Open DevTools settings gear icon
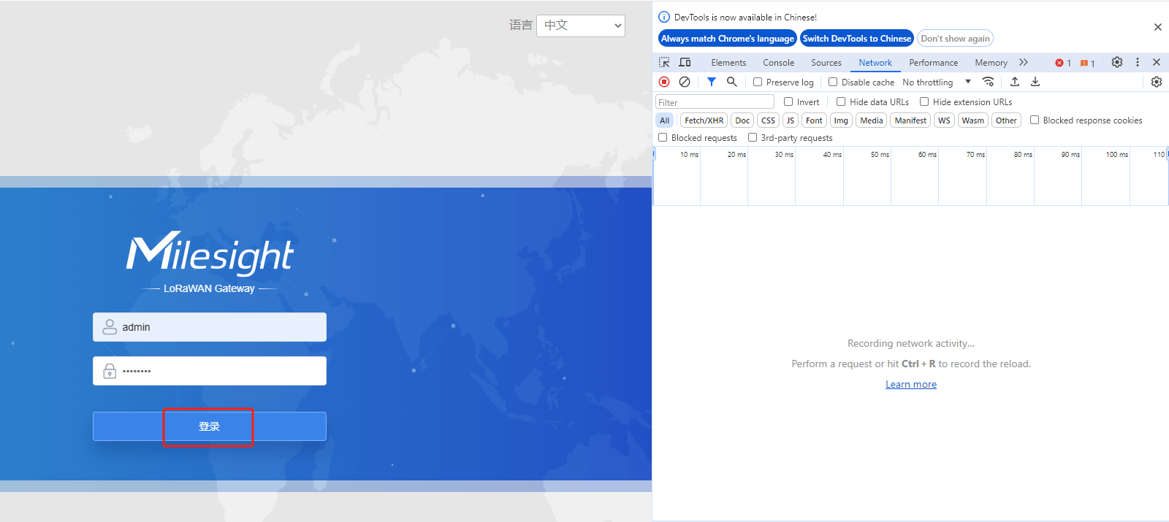1169x522 pixels. 1117,63
